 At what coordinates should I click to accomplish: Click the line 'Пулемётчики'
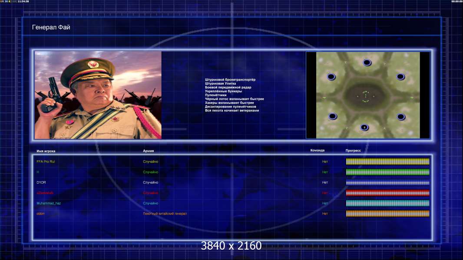tap(215, 95)
